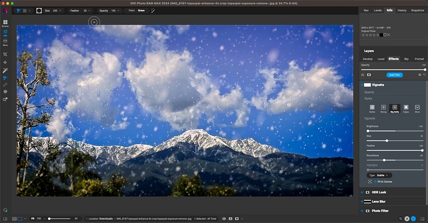Viewport: 428px width, 223px height.
Task: Toggle the HDR Look filter on or off
Action: pyautogui.click(x=362, y=193)
